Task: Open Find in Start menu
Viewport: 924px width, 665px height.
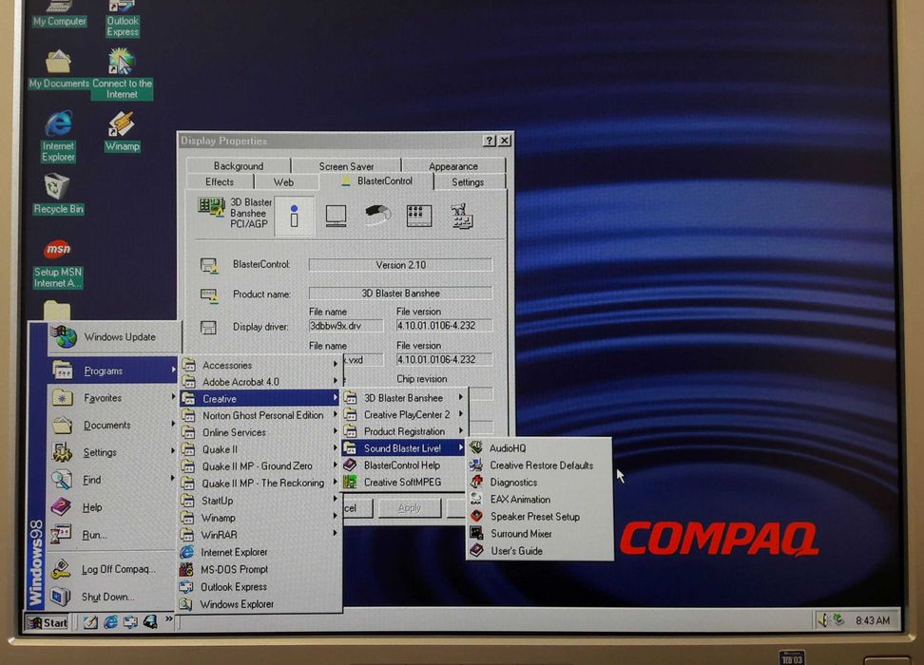Action: (x=112, y=480)
